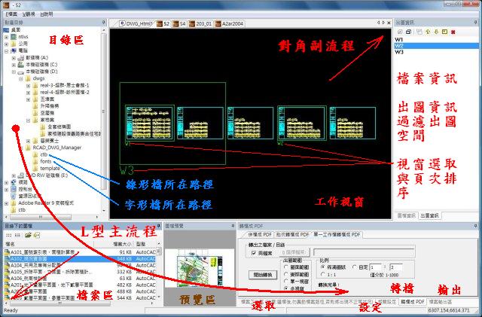The height and width of the screenshot is (317, 482).
Task: Select W3 in the plot info list
Action: coord(399,53)
